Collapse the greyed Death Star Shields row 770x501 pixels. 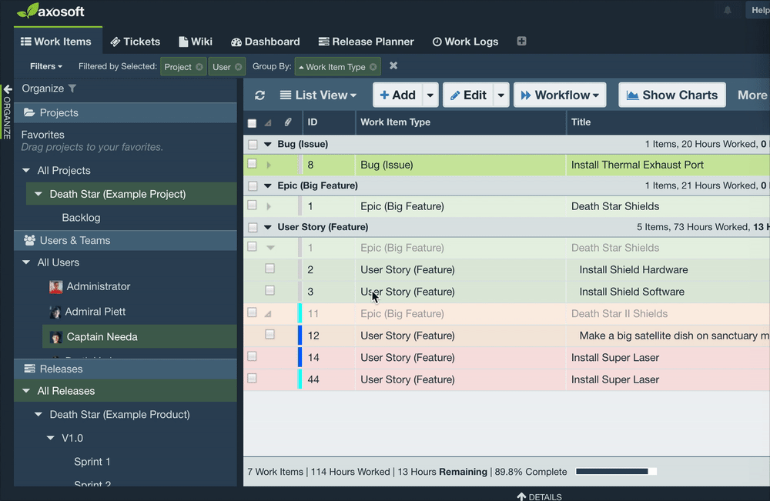point(270,248)
